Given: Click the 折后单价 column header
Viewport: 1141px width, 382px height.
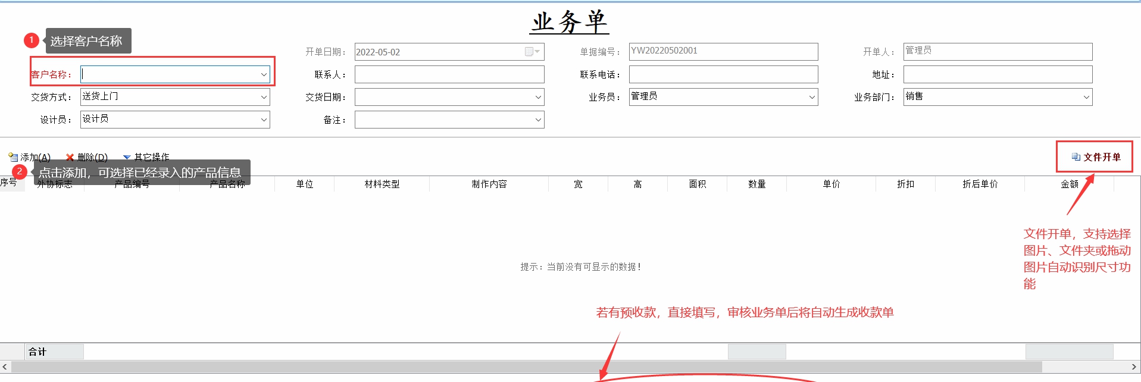Looking at the screenshot, I should click(x=980, y=184).
